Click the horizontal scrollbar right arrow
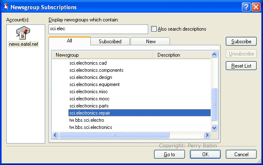This screenshot has height=165, width=263. click(207, 135)
